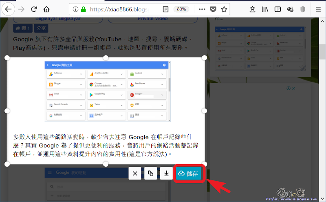Expand the AdSense dropdown chevron
Image resolution: width=326 pixels, height=202 pixels.
(x=81, y=74)
